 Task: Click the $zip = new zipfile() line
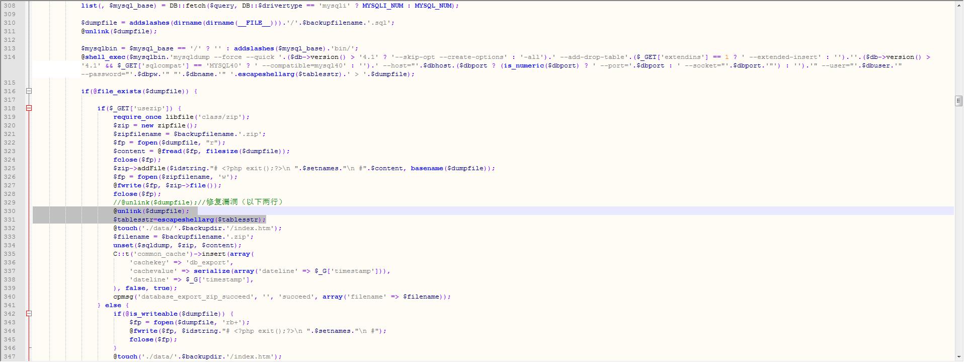155,125
